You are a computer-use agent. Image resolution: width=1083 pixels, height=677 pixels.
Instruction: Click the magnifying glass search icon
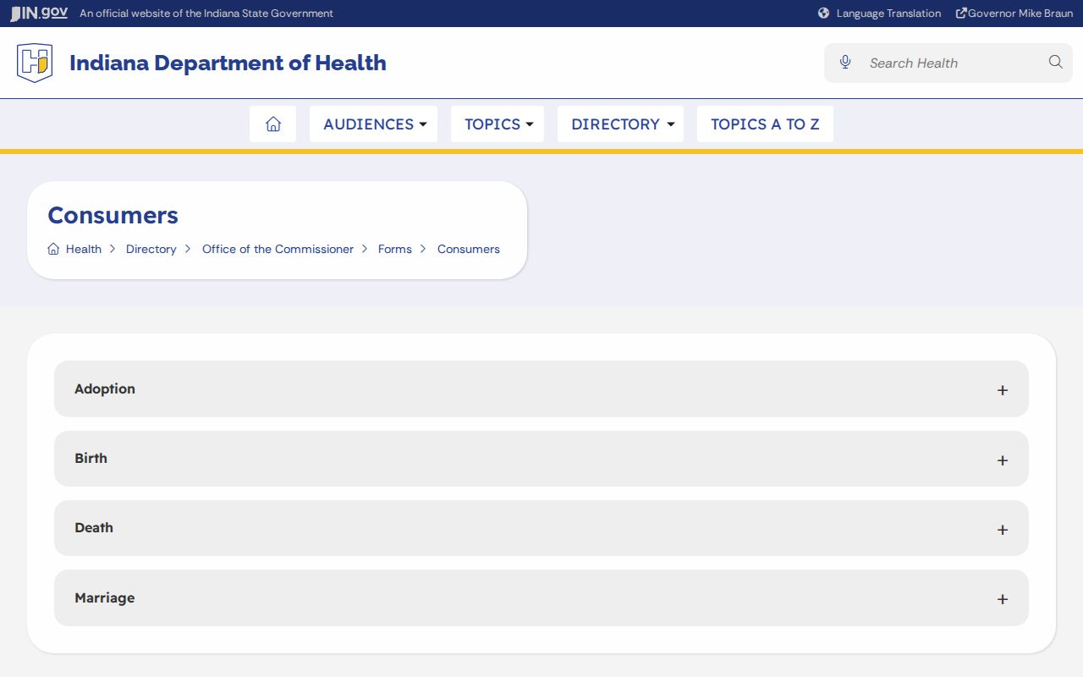1055,62
